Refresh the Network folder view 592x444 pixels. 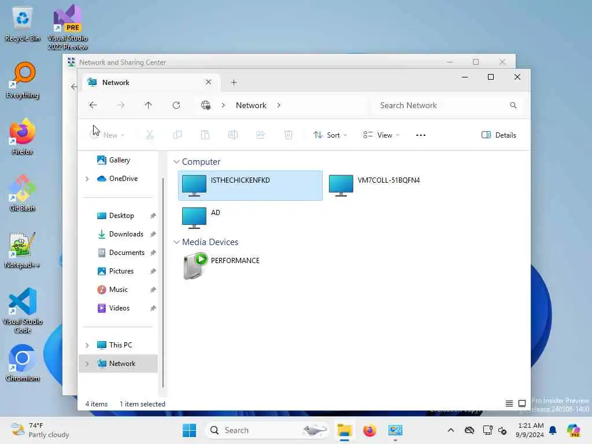coord(176,105)
